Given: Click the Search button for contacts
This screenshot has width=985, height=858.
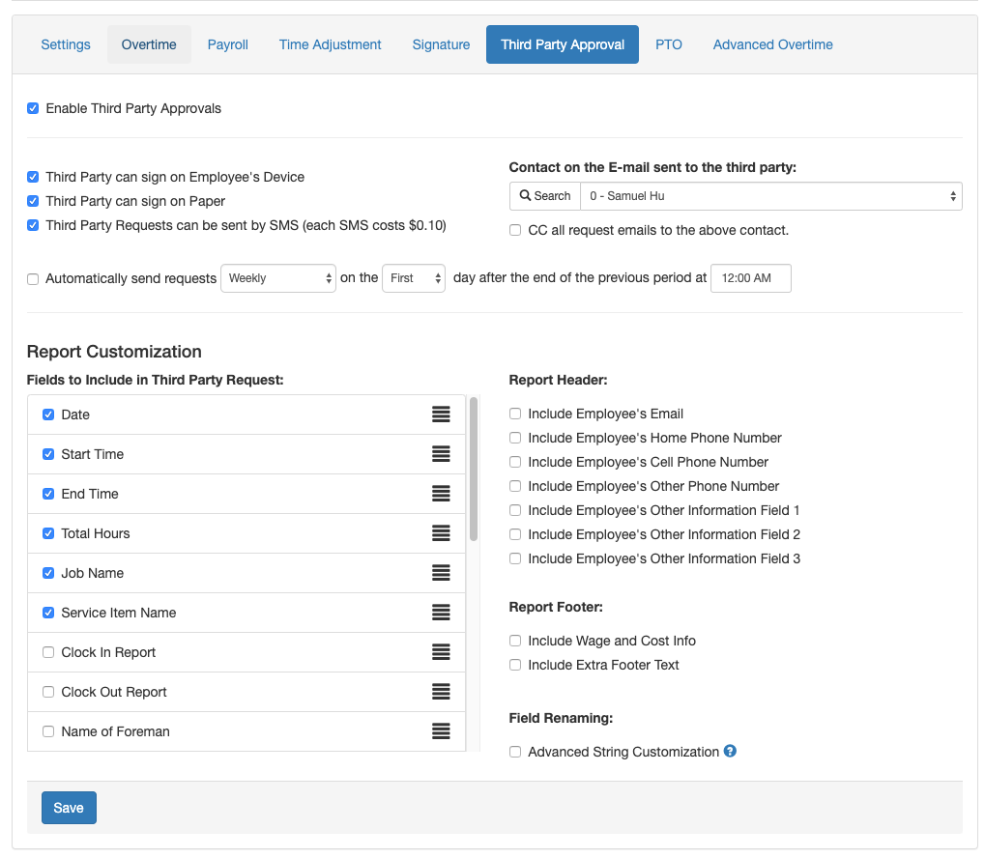Looking at the screenshot, I should 545,196.
